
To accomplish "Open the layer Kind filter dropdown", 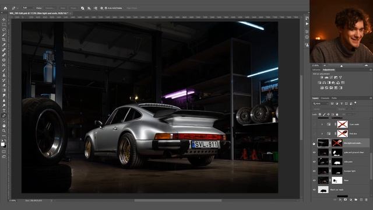I will [x=321, y=104].
